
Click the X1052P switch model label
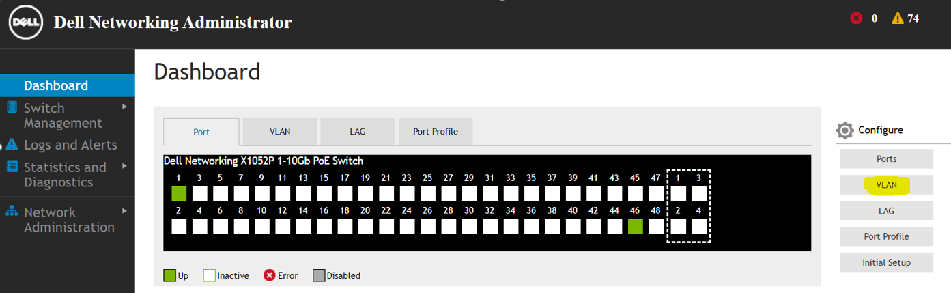pyautogui.click(x=264, y=161)
